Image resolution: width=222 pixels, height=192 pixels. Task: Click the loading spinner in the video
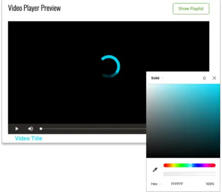click(110, 67)
